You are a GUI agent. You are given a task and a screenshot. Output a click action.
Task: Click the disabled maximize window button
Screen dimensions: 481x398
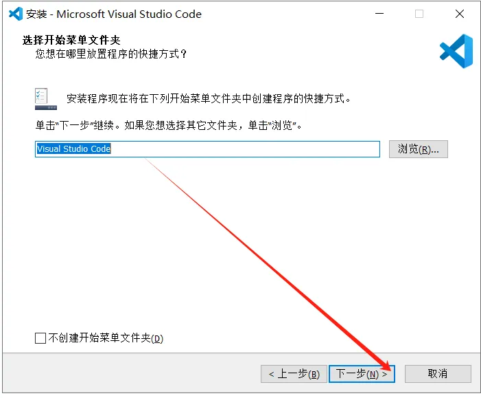pos(419,14)
